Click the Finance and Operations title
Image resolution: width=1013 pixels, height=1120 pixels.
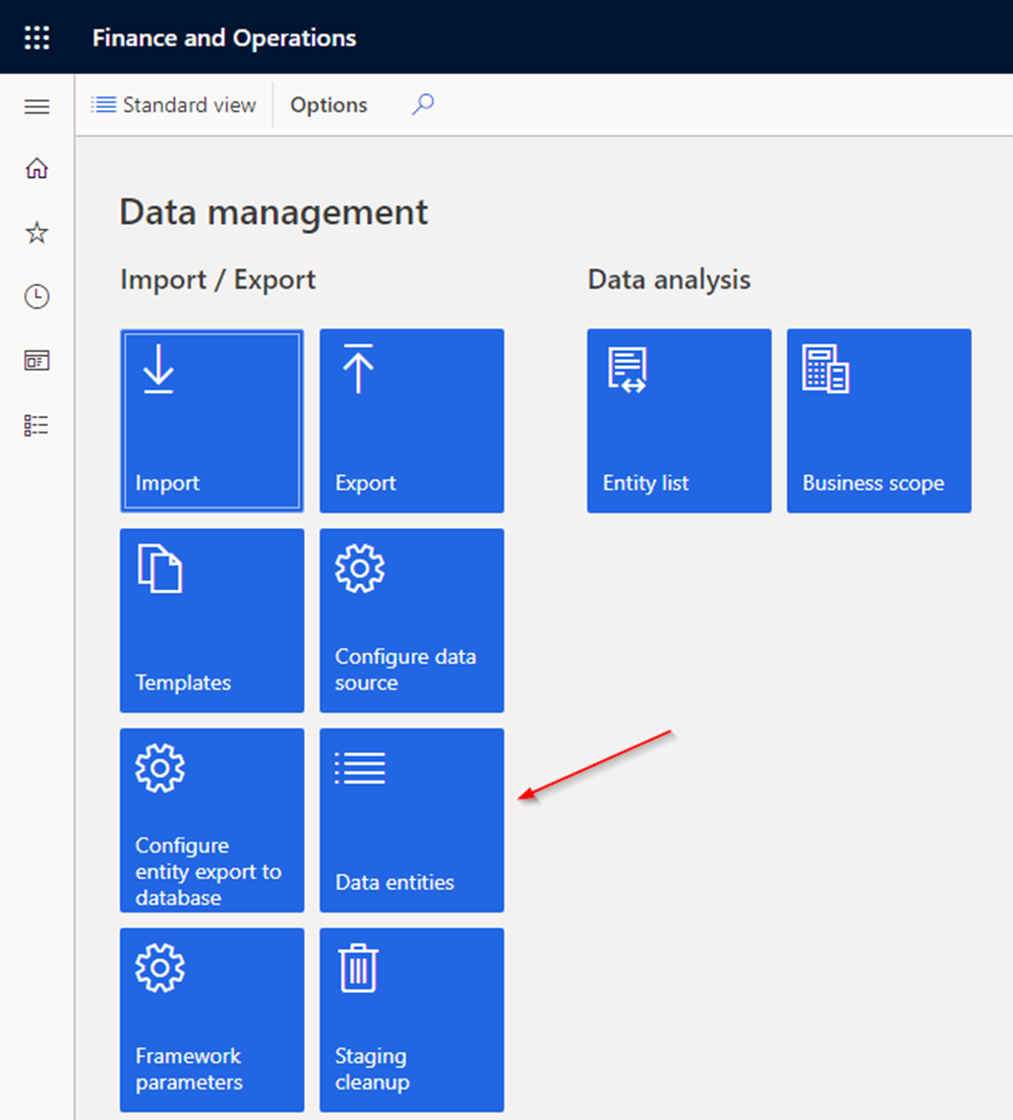point(224,37)
